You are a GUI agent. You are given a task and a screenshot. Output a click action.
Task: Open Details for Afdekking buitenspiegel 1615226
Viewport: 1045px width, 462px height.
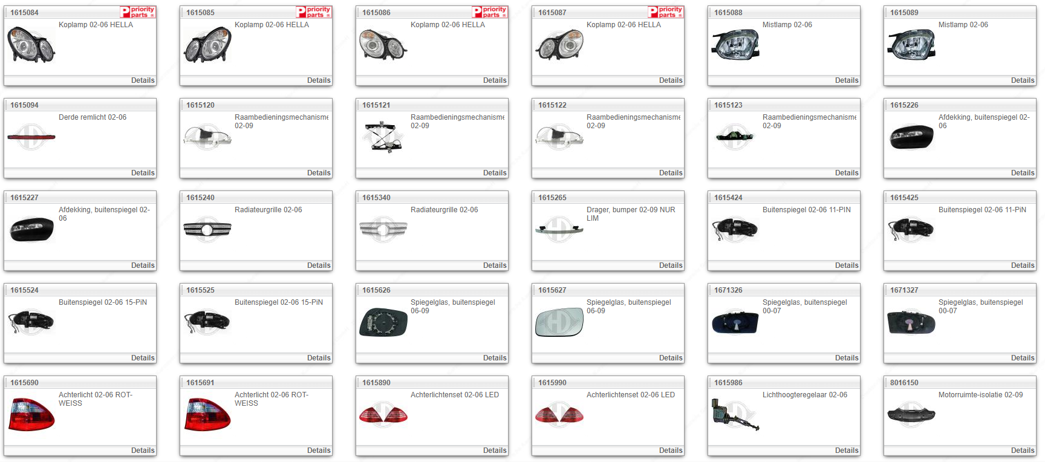coord(1023,173)
